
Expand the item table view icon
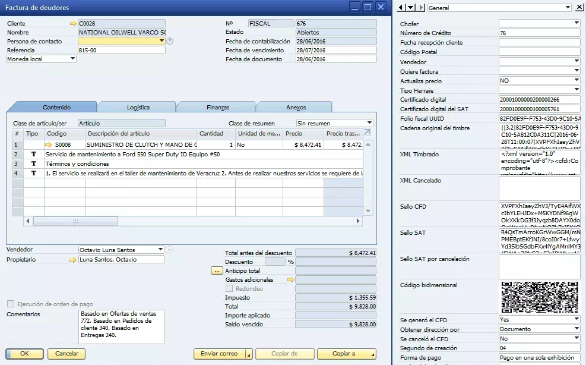(x=367, y=133)
